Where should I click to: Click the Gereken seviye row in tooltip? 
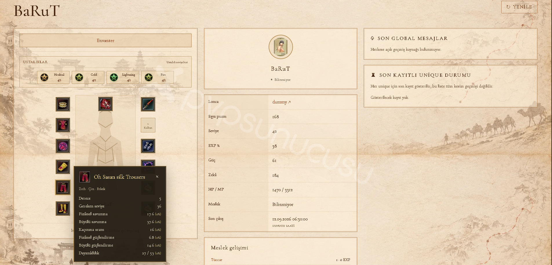tap(120, 206)
